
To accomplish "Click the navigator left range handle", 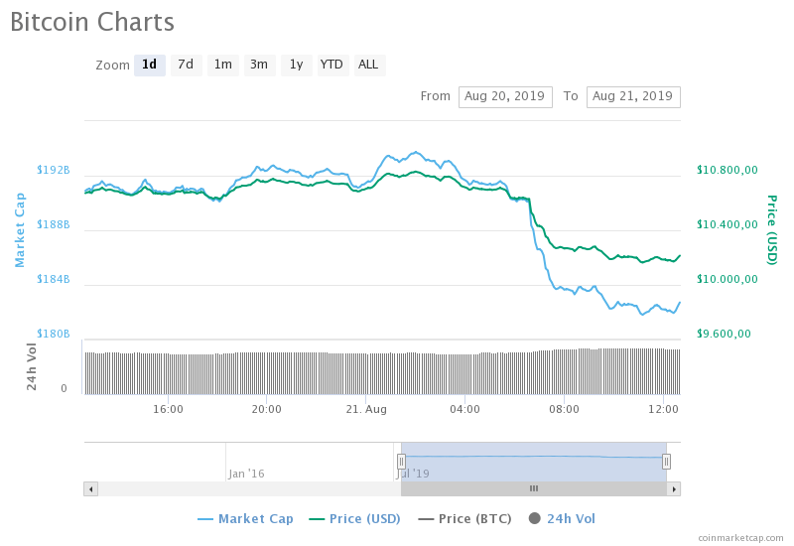I will (x=401, y=461).
